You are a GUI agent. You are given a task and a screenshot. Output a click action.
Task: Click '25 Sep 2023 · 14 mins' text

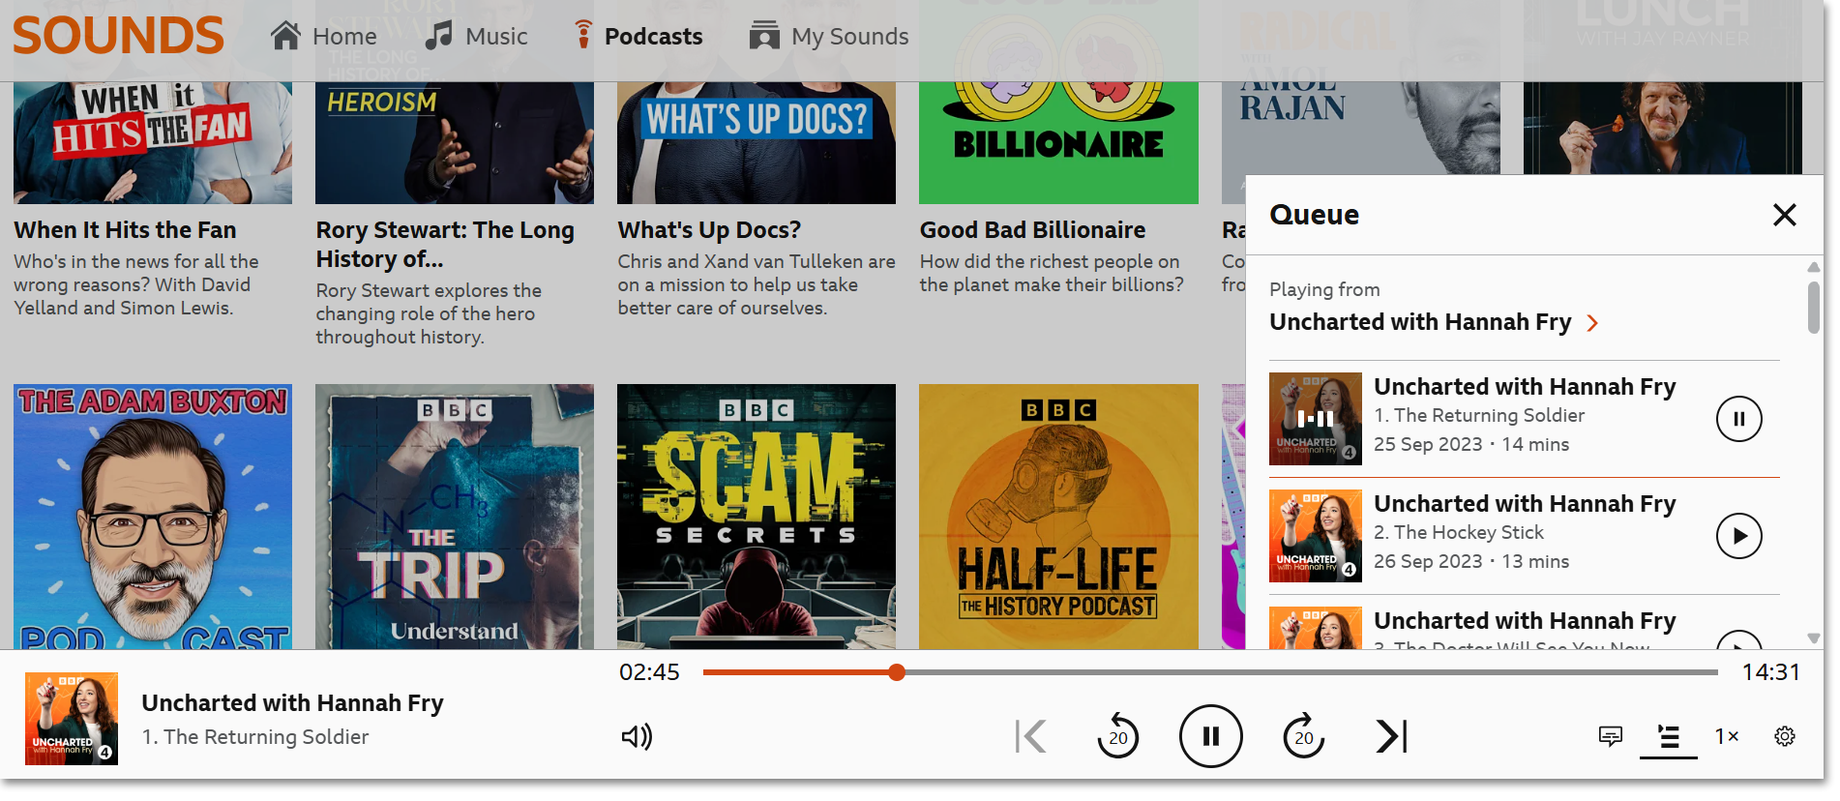[x=1471, y=444]
